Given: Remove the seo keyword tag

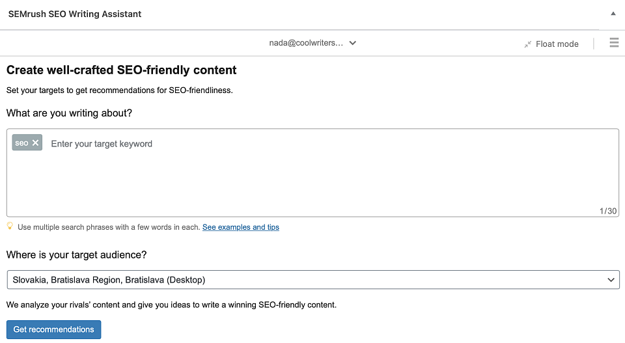Looking at the screenshot, I should [35, 143].
